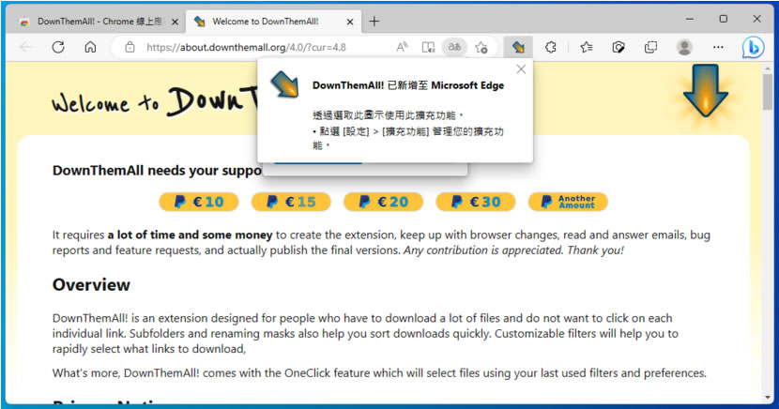Donate €20 via PayPal
Viewport: 779px width, 409px height.
(384, 202)
